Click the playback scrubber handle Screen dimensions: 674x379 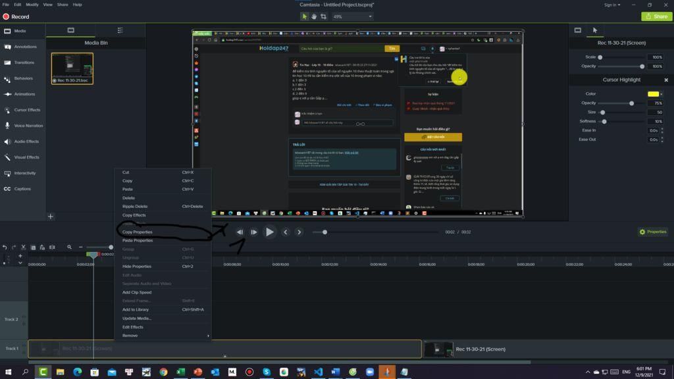tap(325, 232)
